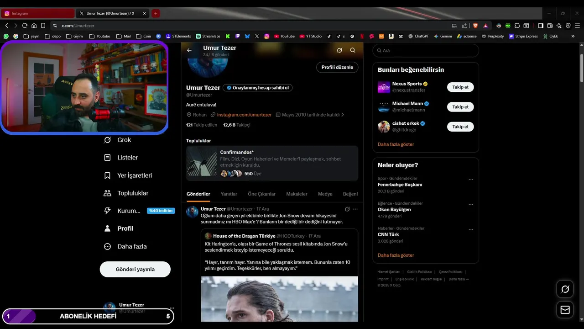
Task: Open Brave Rewards triangle icon
Action: coord(485,26)
